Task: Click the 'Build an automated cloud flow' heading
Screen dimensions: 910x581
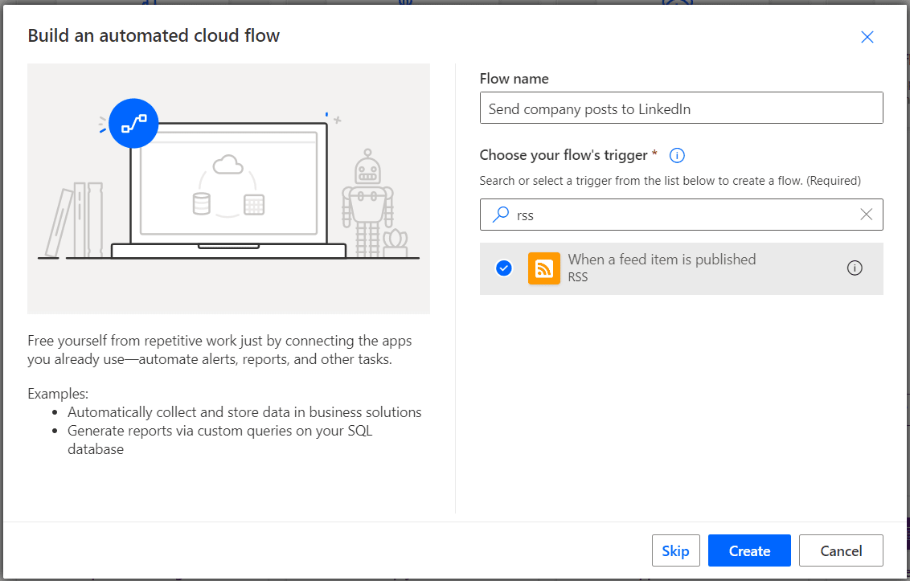Action: click(x=154, y=35)
